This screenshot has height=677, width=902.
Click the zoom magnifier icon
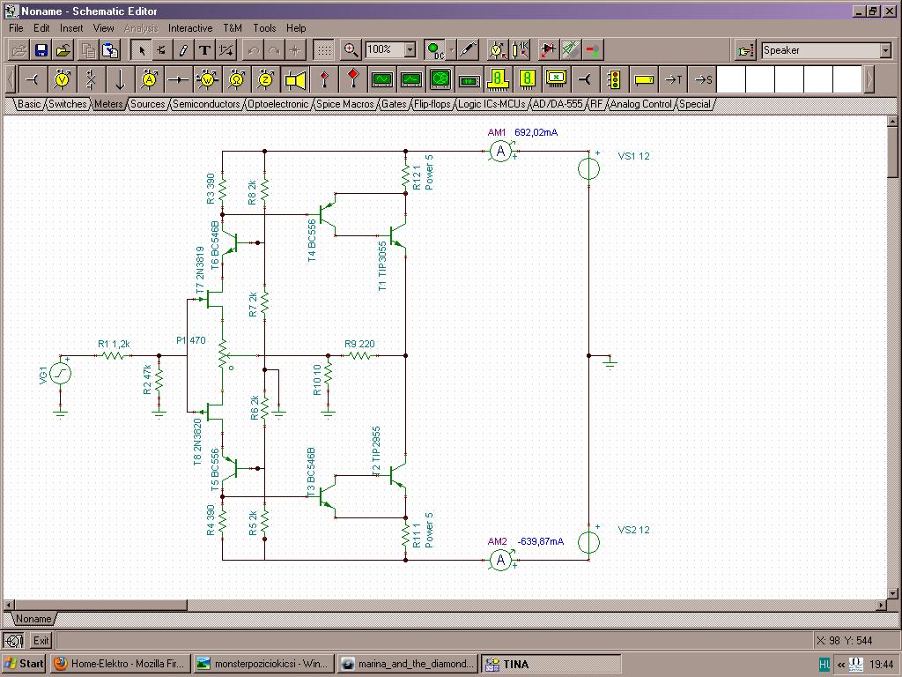351,50
